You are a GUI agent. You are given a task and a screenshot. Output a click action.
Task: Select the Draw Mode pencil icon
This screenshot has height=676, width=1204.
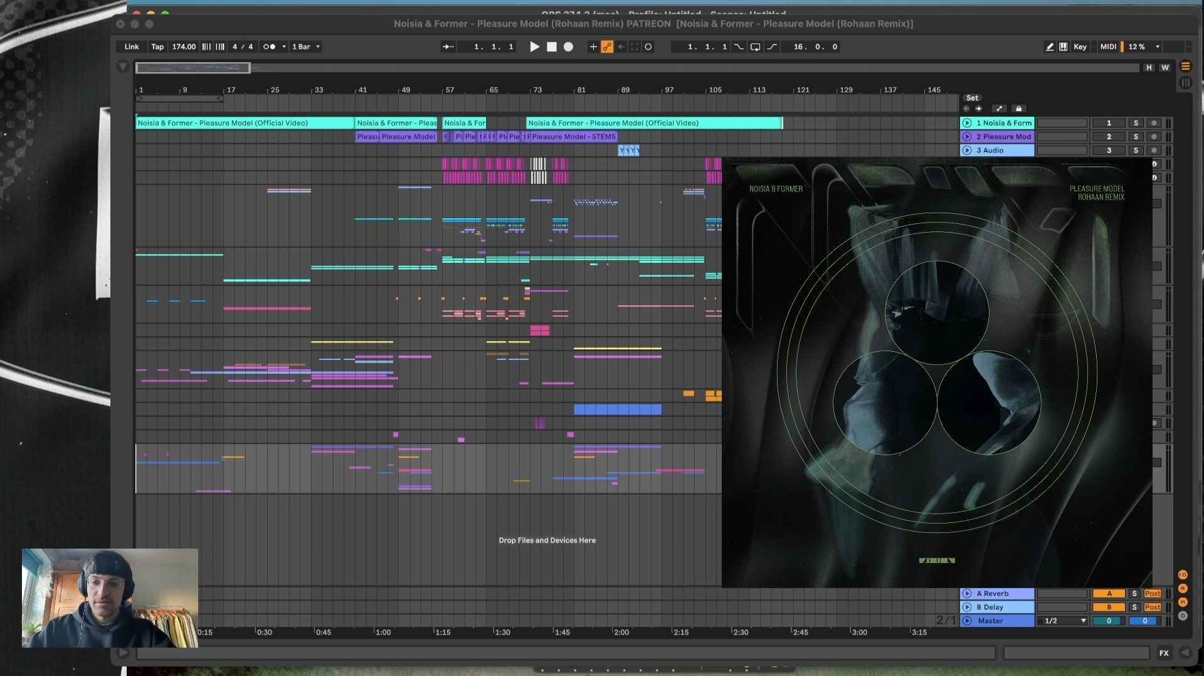pyautogui.click(x=1050, y=46)
